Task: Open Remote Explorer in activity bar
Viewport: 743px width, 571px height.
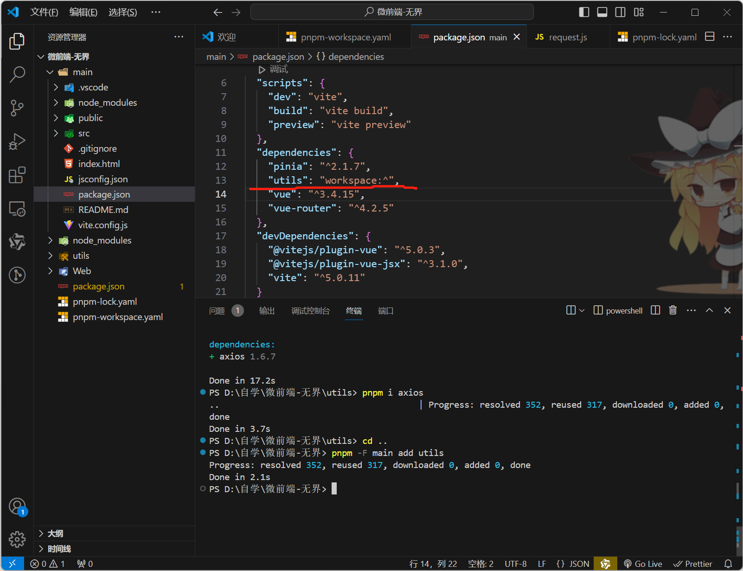Action: (17, 209)
